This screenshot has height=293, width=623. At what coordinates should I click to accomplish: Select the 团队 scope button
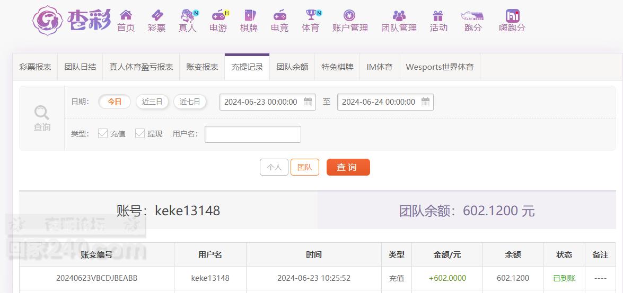(x=305, y=167)
